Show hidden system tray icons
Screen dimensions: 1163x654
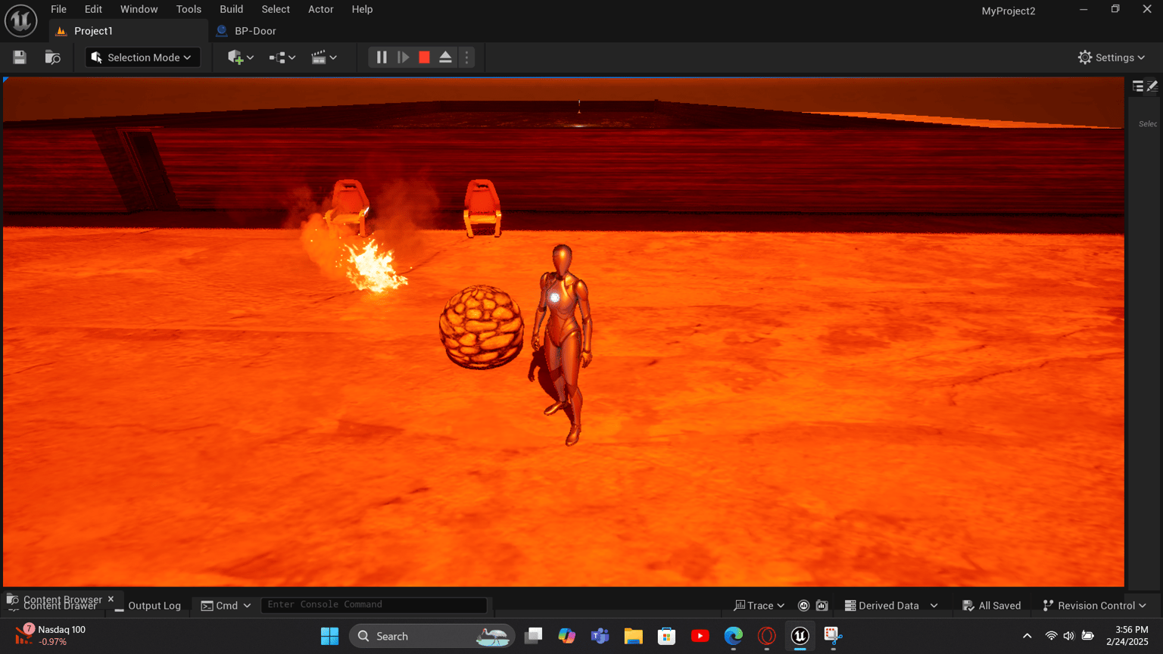[1027, 636]
